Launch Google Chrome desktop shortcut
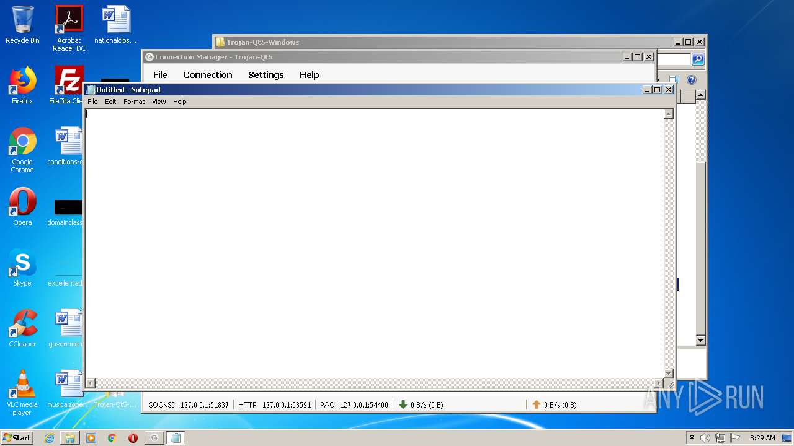The width and height of the screenshot is (794, 446). 22,150
